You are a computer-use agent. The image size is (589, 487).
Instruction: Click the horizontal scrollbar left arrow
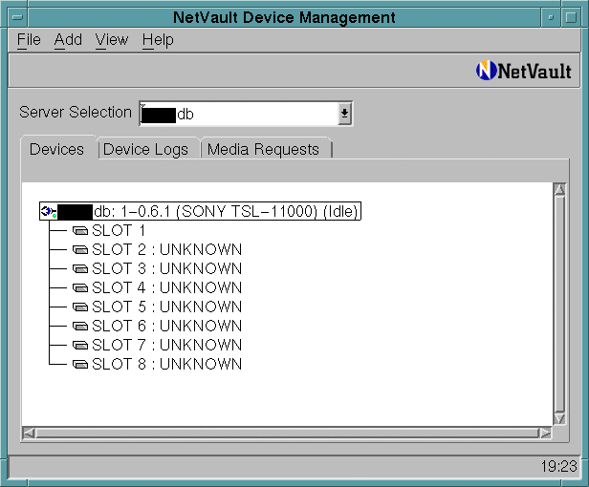point(29,434)
